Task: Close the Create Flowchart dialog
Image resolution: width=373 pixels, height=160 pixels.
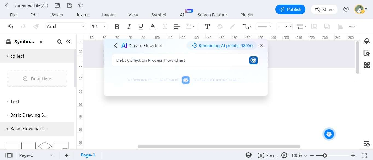Action: pyautogui.click(x=262, y=45)
